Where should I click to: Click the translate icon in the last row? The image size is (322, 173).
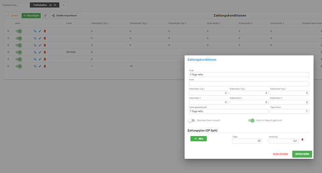click(35, 66)
